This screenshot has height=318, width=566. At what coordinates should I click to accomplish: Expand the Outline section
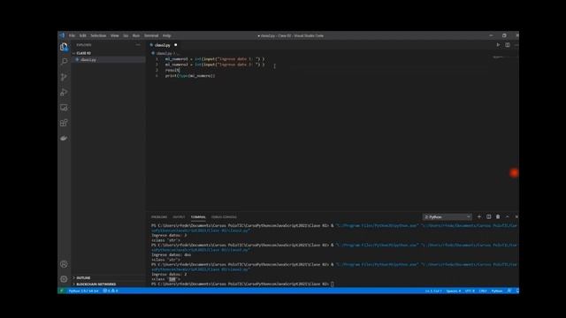coord(83,277)
